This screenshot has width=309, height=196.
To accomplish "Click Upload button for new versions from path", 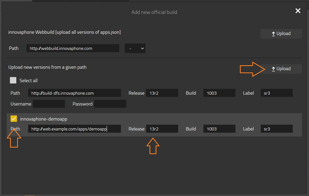I will [x=281, y=69].
